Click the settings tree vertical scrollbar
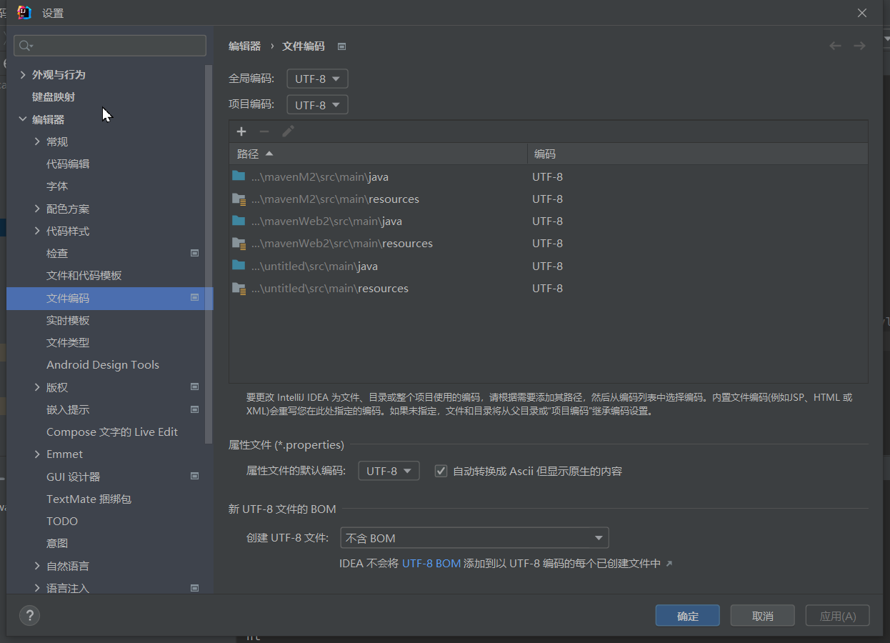This screenshot has height=643, width=890. [x=209, y=254]
